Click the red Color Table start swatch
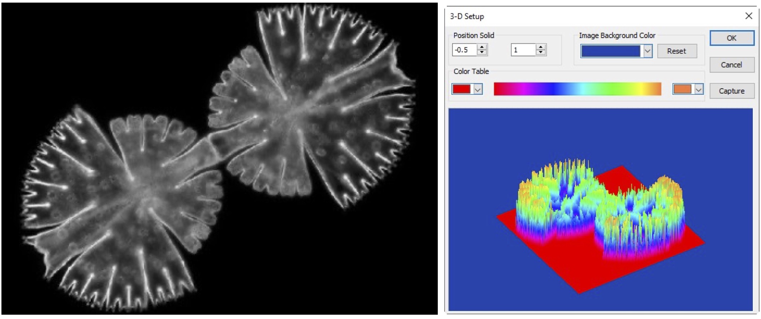This screenshot has width=761, height=319. 461,89
